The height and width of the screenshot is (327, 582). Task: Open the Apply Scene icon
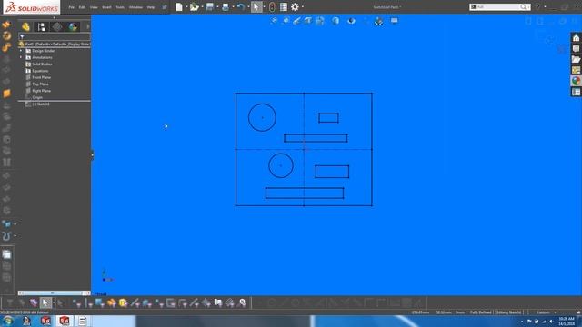point(378,21)
